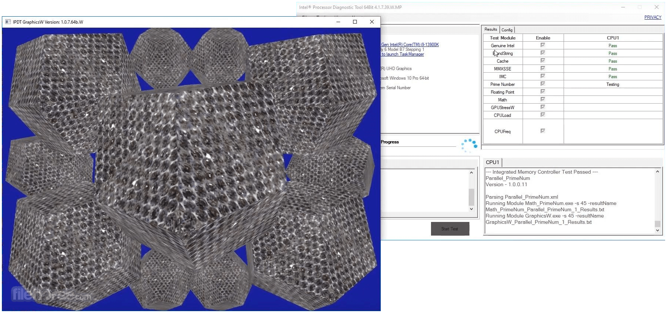Close the IPDT GraphicsW window
Viewport: 667px width, 313px height.
click(372, 22)
